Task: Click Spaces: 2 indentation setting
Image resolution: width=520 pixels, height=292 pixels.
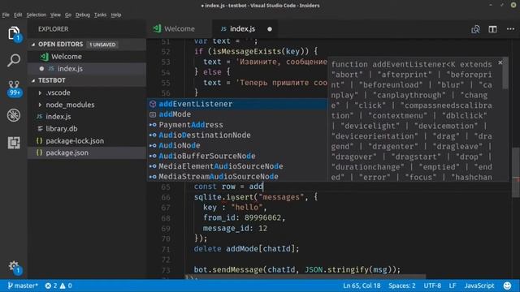Action: coord(401,286)
